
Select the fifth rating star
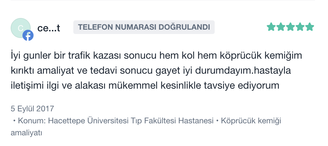click(x=310, y=27)
